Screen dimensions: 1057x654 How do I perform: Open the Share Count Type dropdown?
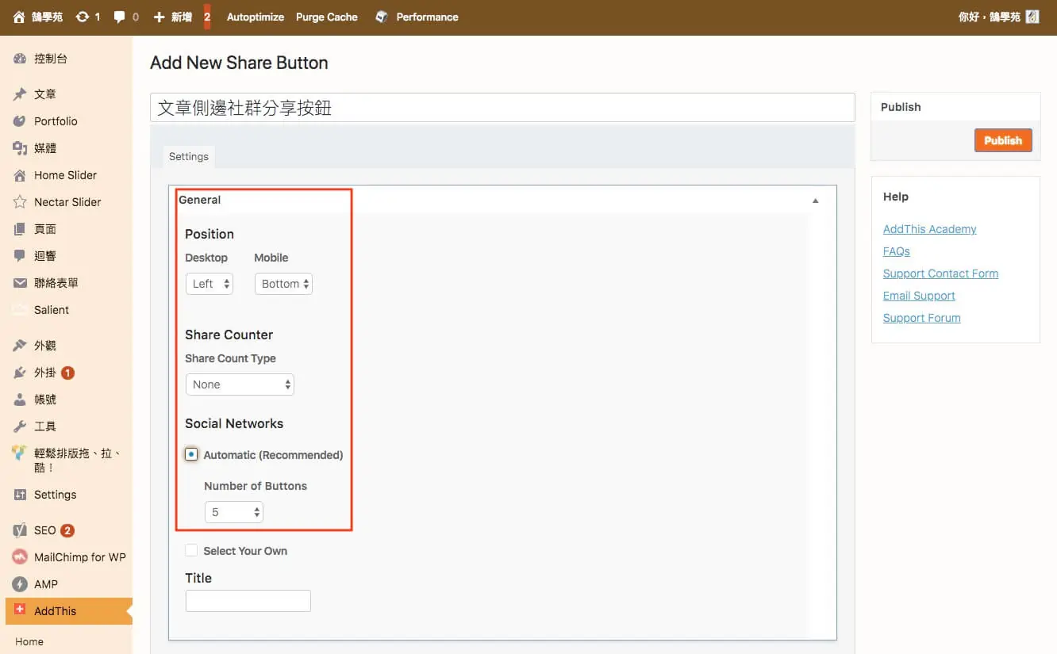[x=240, y=384]
